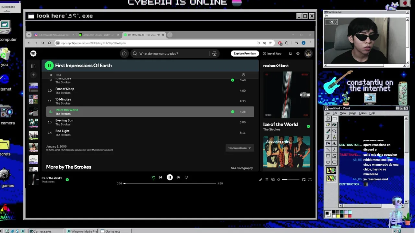Open Connect to a device
Image resolution: width=415 pixels, height=233 pixels.
pyautogui.click(x=273, y=180)
